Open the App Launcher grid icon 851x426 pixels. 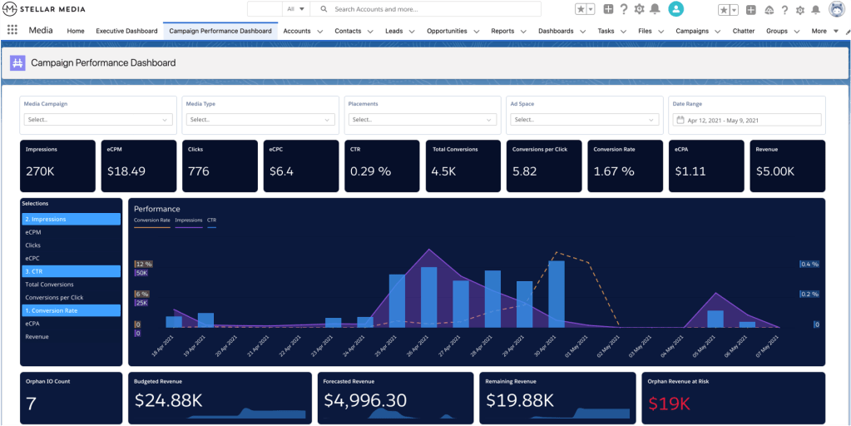pos(12,31)
